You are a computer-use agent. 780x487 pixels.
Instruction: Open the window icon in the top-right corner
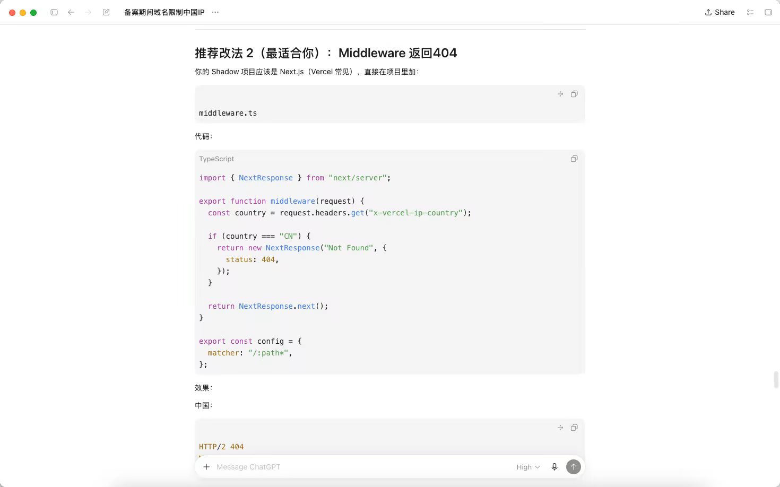pyautogui.click(x=768, y=12)
